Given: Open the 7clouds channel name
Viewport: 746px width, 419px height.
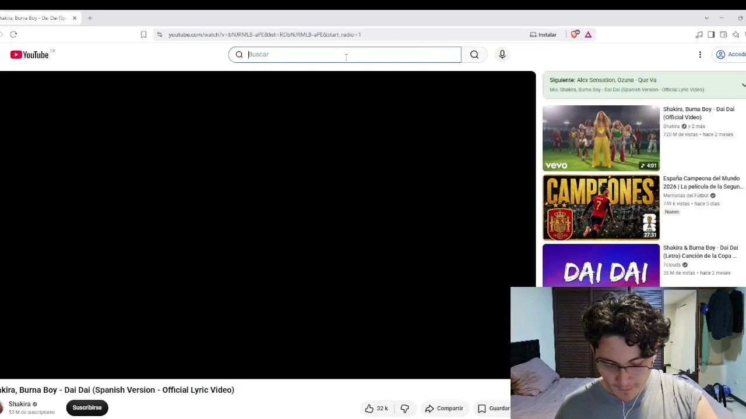Looking at the screenshot, I should (672, 265).
